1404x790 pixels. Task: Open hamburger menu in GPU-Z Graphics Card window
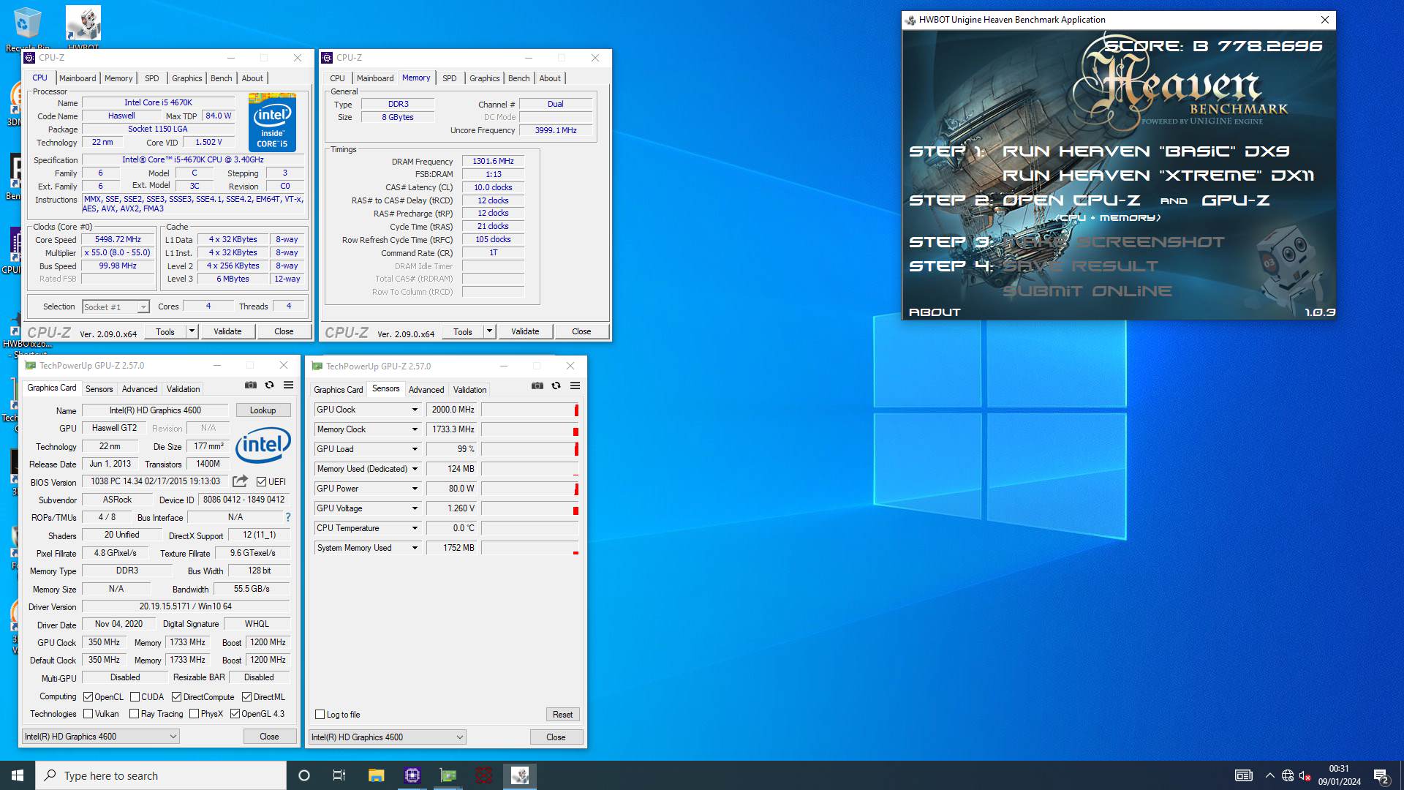[x=289, y=385]
